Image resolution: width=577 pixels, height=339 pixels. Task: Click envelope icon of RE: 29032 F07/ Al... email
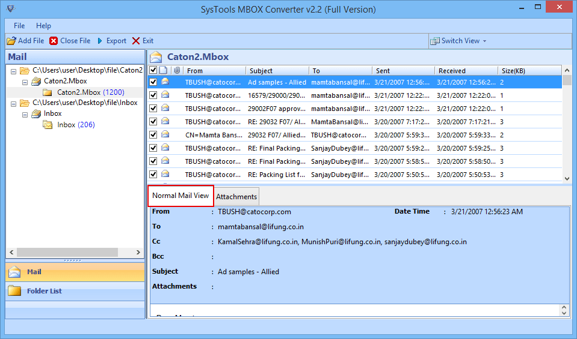(165, 121)
